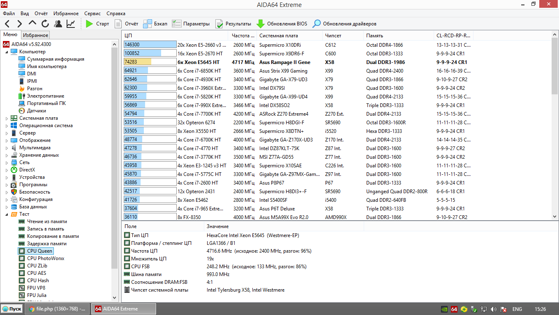Select the CPU AES benchmark
Image resolution: width=559 pixels, height=315 pixels.
(x=37, y=273)
